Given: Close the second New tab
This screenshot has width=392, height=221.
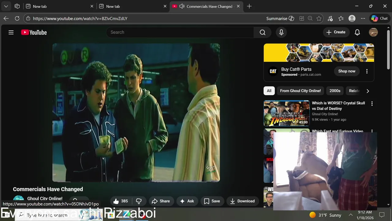Looking at the screenshot, I should 165,6.
